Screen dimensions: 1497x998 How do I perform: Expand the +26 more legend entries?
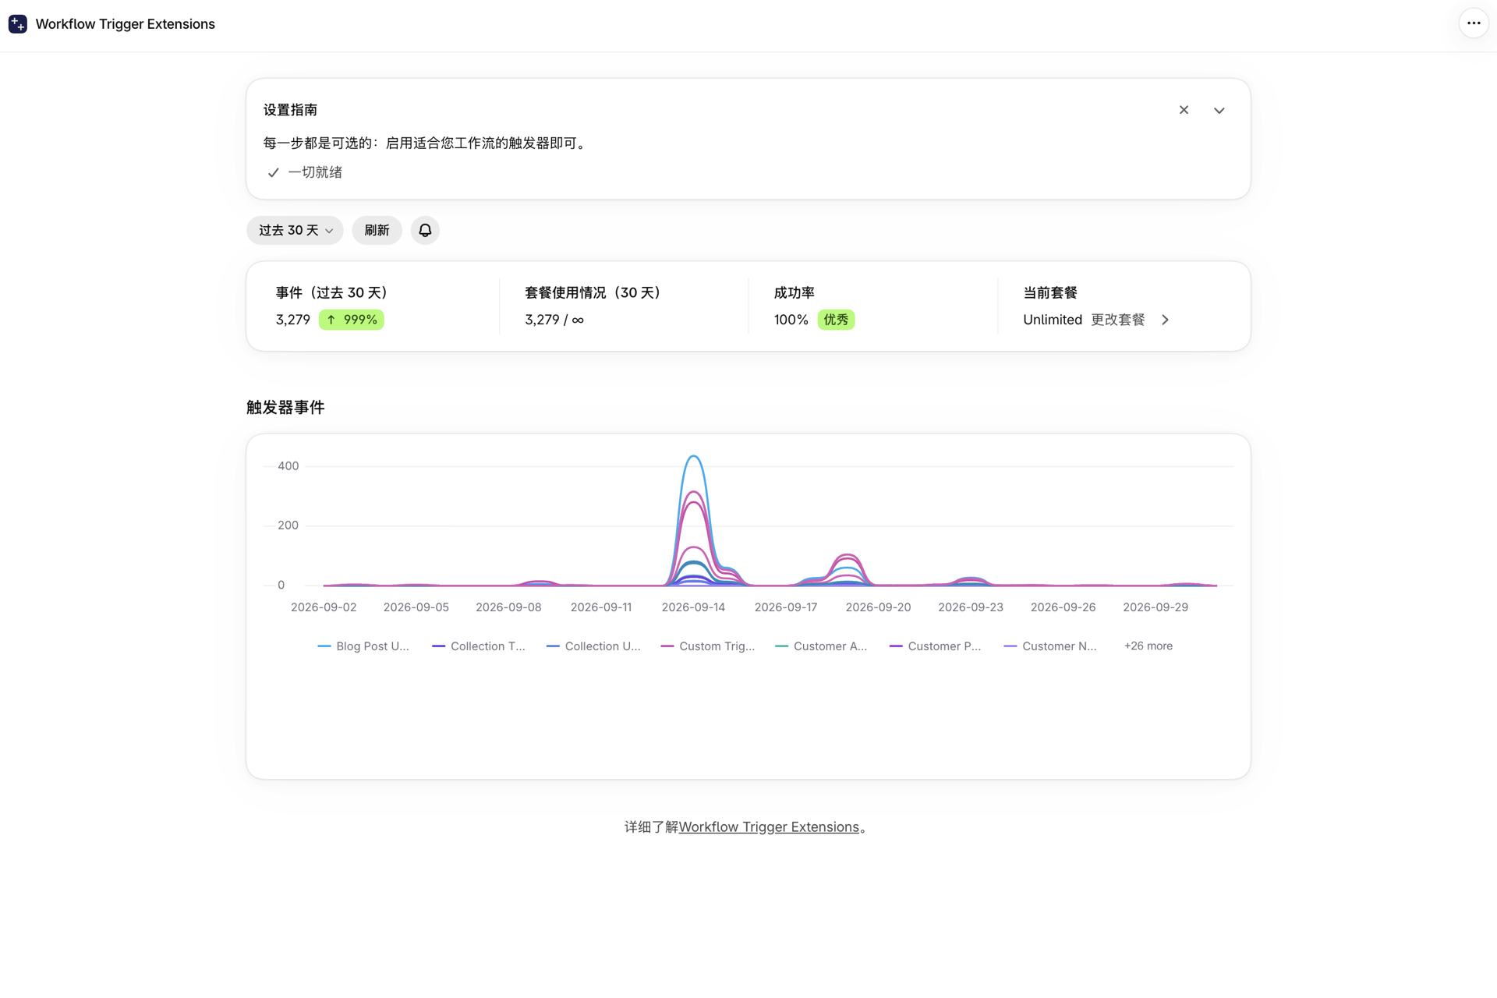coord(1148,646)
